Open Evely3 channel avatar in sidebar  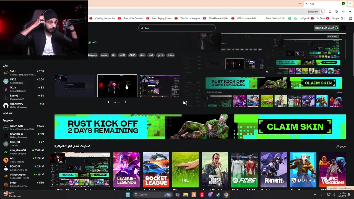point(6,97)
